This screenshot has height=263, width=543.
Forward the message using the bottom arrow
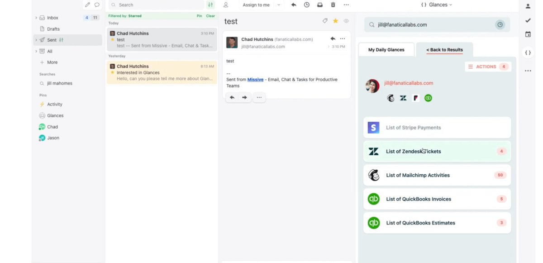[x=244, y=97]
